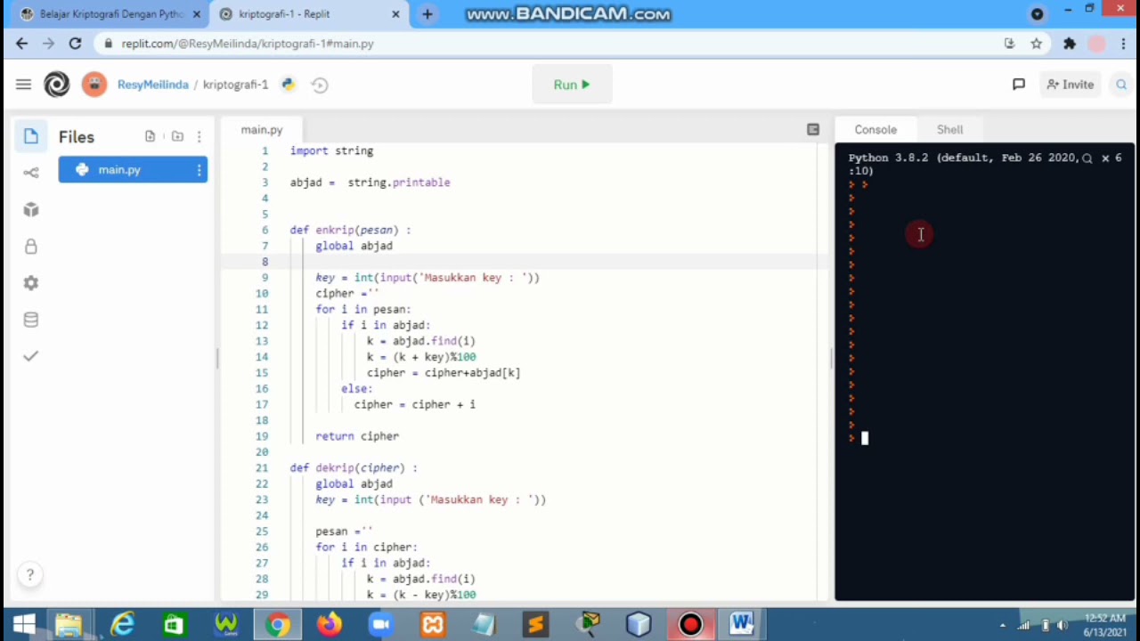This screenshot has height=641, width=1140.
Task: Open ResyMeilinda user avatar
Action: [x=94, y=85]
